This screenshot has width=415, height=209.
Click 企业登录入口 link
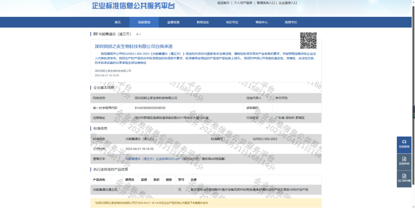pos(288,3)
